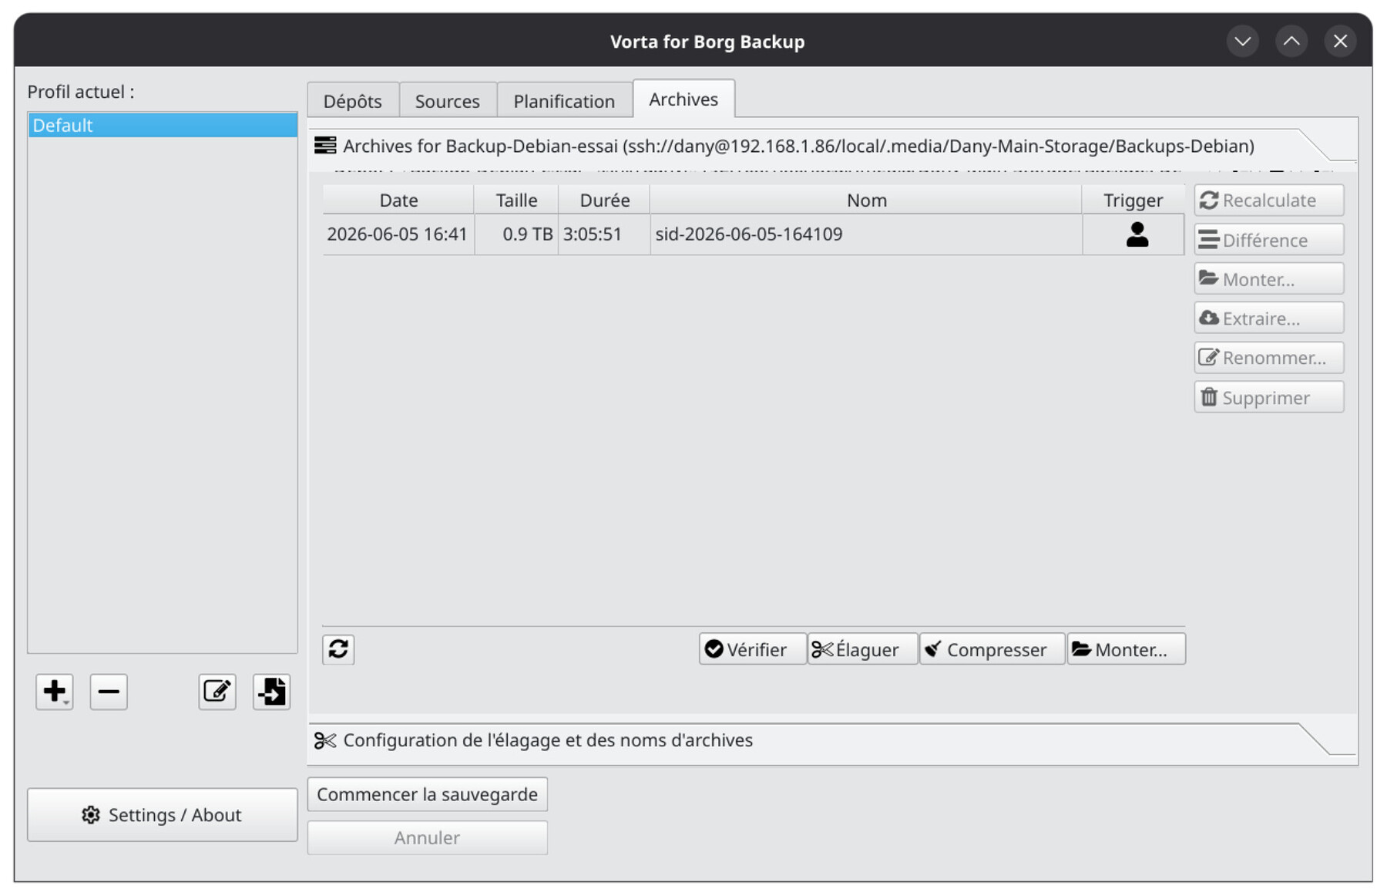1387x896 pixels.
Task: Click the Annuler button
Action: (x=428, y=837)
